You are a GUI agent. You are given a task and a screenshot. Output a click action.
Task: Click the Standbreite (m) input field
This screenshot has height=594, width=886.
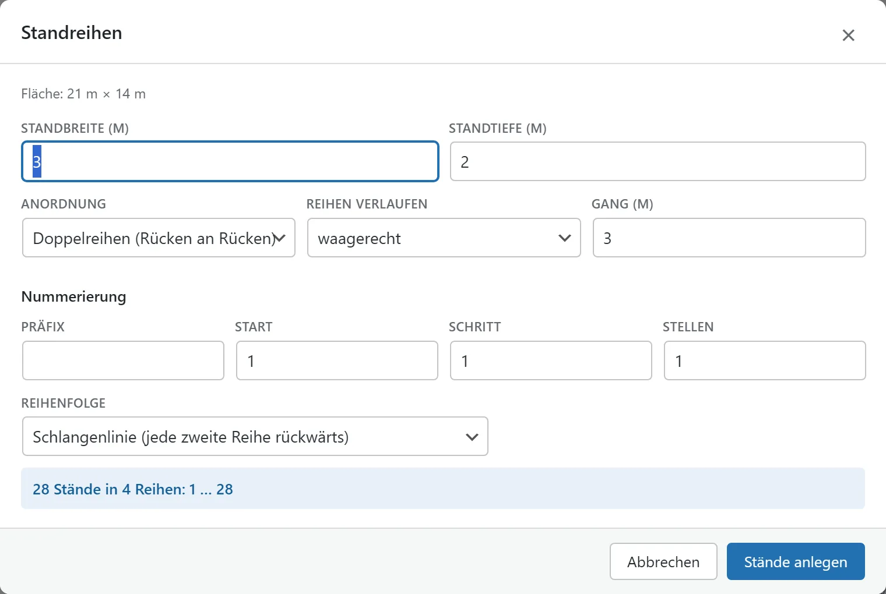click(x=230, y=161)
